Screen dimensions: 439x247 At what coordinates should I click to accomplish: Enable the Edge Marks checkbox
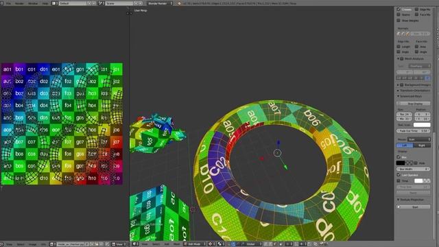[416, 9]
